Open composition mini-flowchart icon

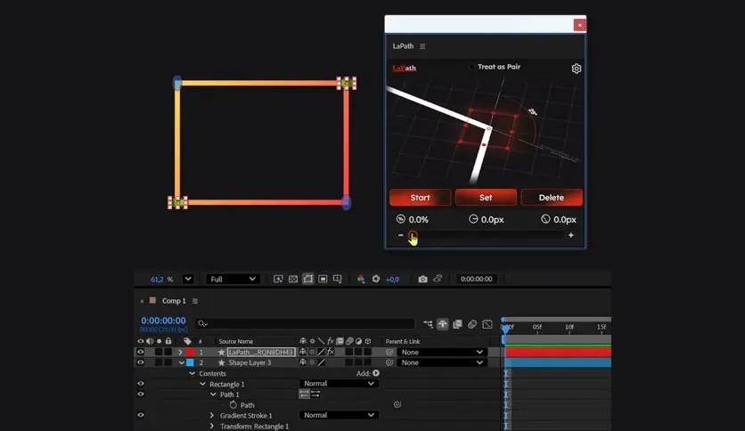[x=428, y=324]
